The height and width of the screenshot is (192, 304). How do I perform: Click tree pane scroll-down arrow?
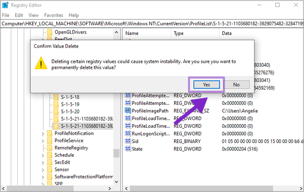click(117, 182)
